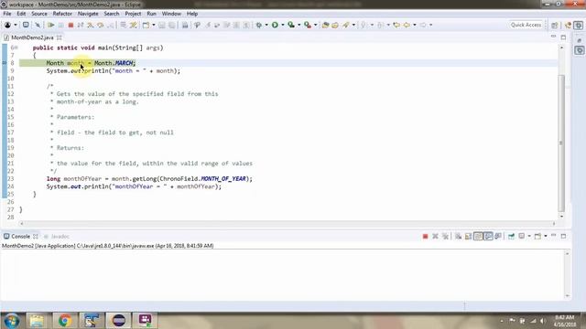Remove launch from the console toolbar
Image resolution: width=586 pixels, height=329 pixels.
click(x=435, y=236)
